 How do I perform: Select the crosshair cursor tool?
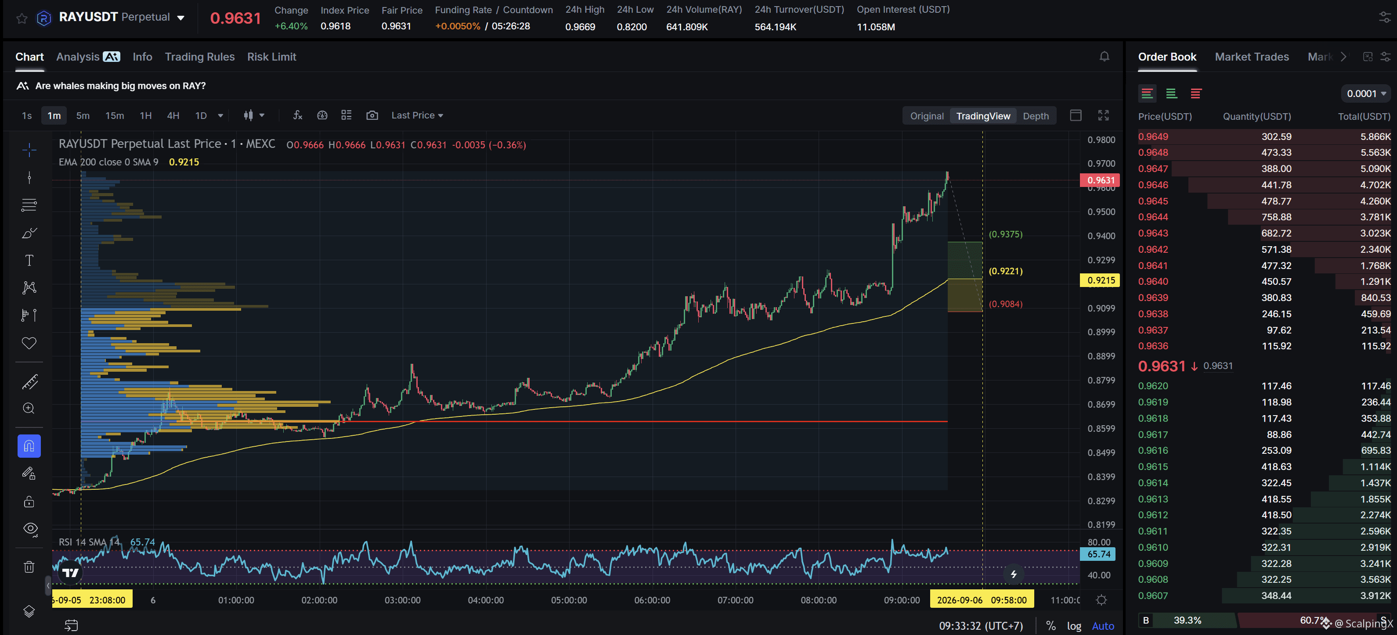29,150
